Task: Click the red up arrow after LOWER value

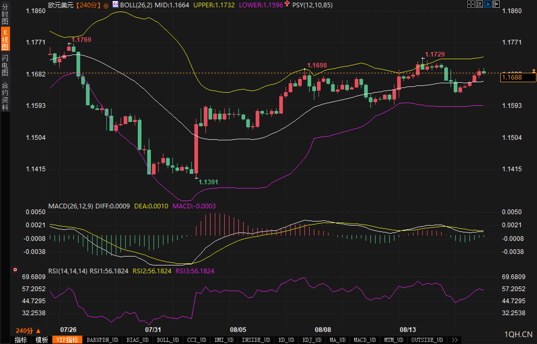Action: click(287, 4)
